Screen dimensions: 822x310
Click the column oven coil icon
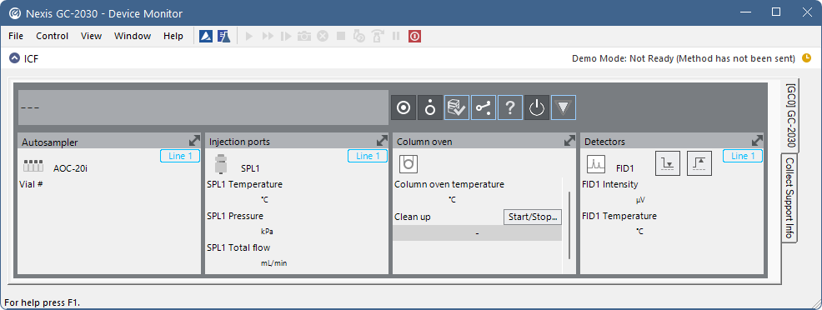[x=408, y=164]
